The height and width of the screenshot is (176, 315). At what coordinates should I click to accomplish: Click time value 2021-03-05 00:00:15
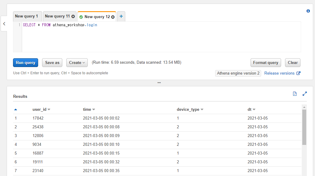[101, 153]
